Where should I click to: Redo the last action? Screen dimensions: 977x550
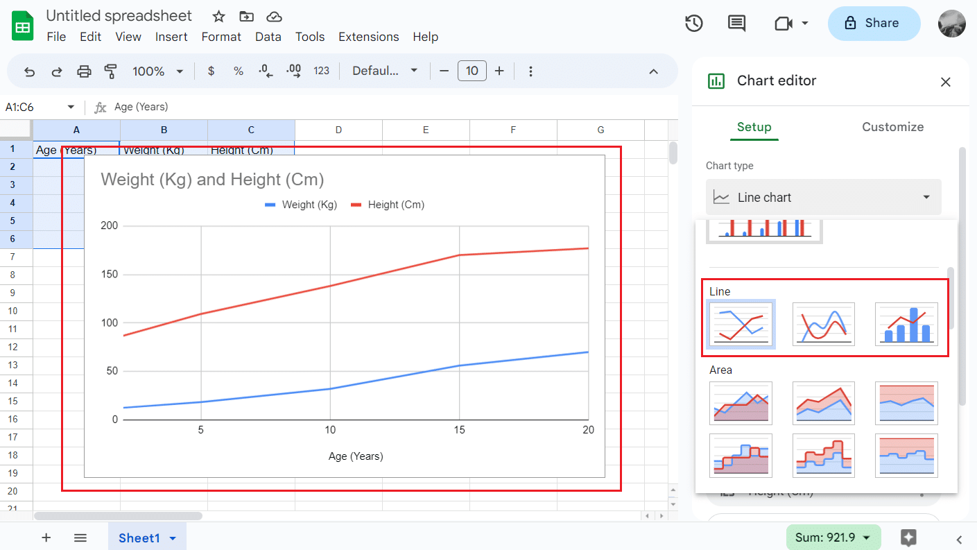tap(57, 71)
